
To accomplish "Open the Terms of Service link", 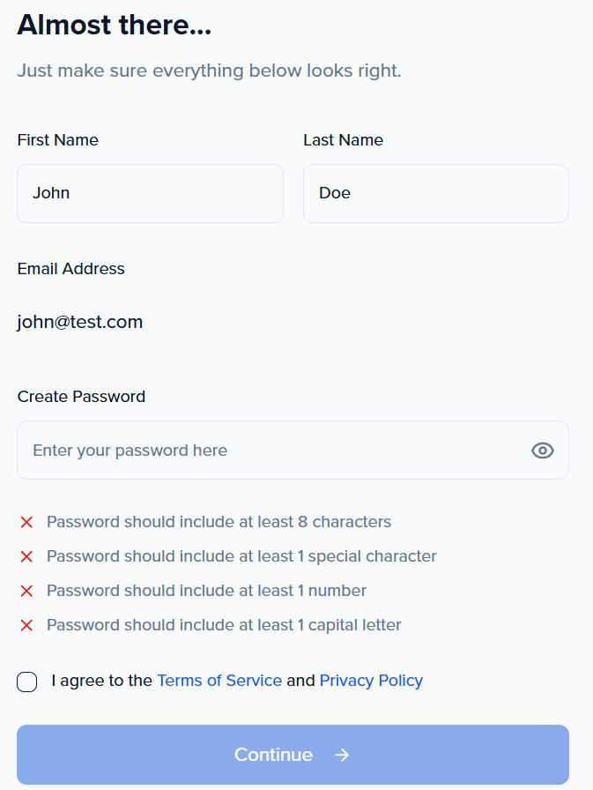I will [x=219, y=681].
